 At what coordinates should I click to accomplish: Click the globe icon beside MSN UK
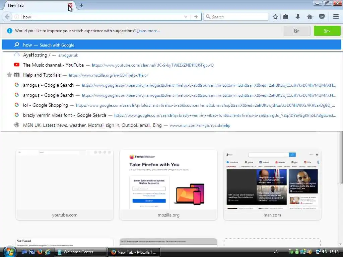(x=17, y=125)
